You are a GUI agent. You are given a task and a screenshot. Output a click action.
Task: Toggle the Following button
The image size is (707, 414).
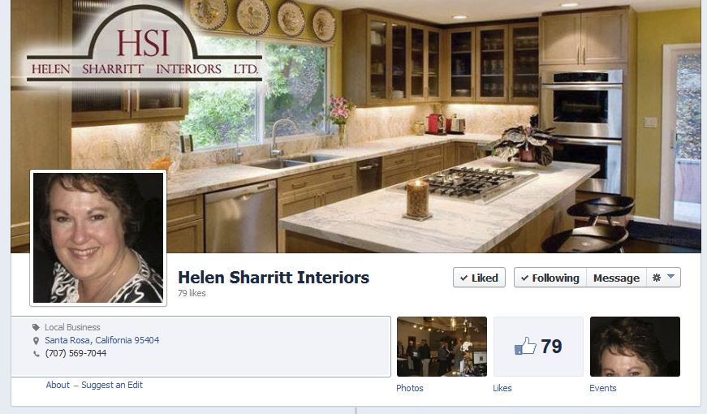(550, 278)
